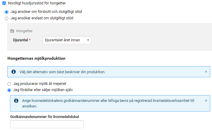Select "Jag ansöker om förskott och slutgiltigt stöd"
The width and height of the screenshot is (212, 130).
[6, 12]
